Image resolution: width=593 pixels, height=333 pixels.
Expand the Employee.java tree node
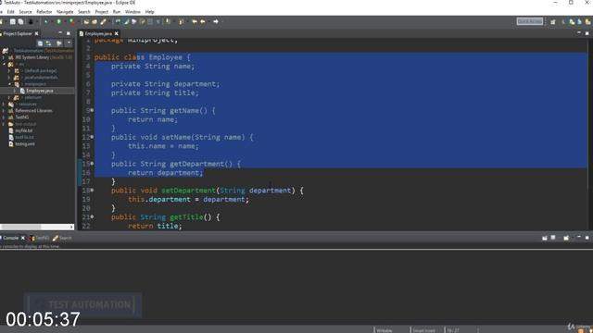(x=15, y=91)
